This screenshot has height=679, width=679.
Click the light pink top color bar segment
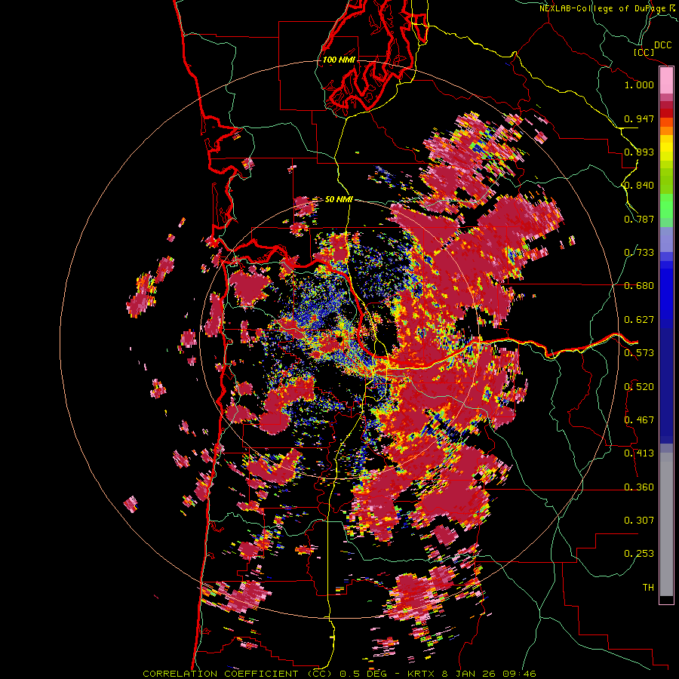point(666,81)
